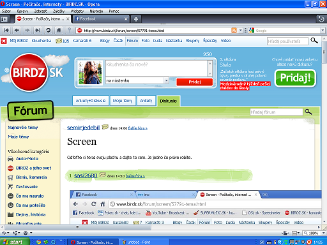Viewport: 327px width, 245px height.
Task: Expand the 'na nástenku' dropdown
Action: 166,80
